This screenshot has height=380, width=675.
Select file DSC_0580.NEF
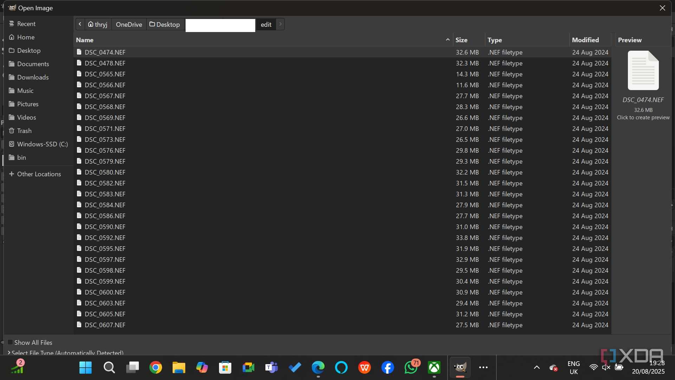tap(342, 172)
